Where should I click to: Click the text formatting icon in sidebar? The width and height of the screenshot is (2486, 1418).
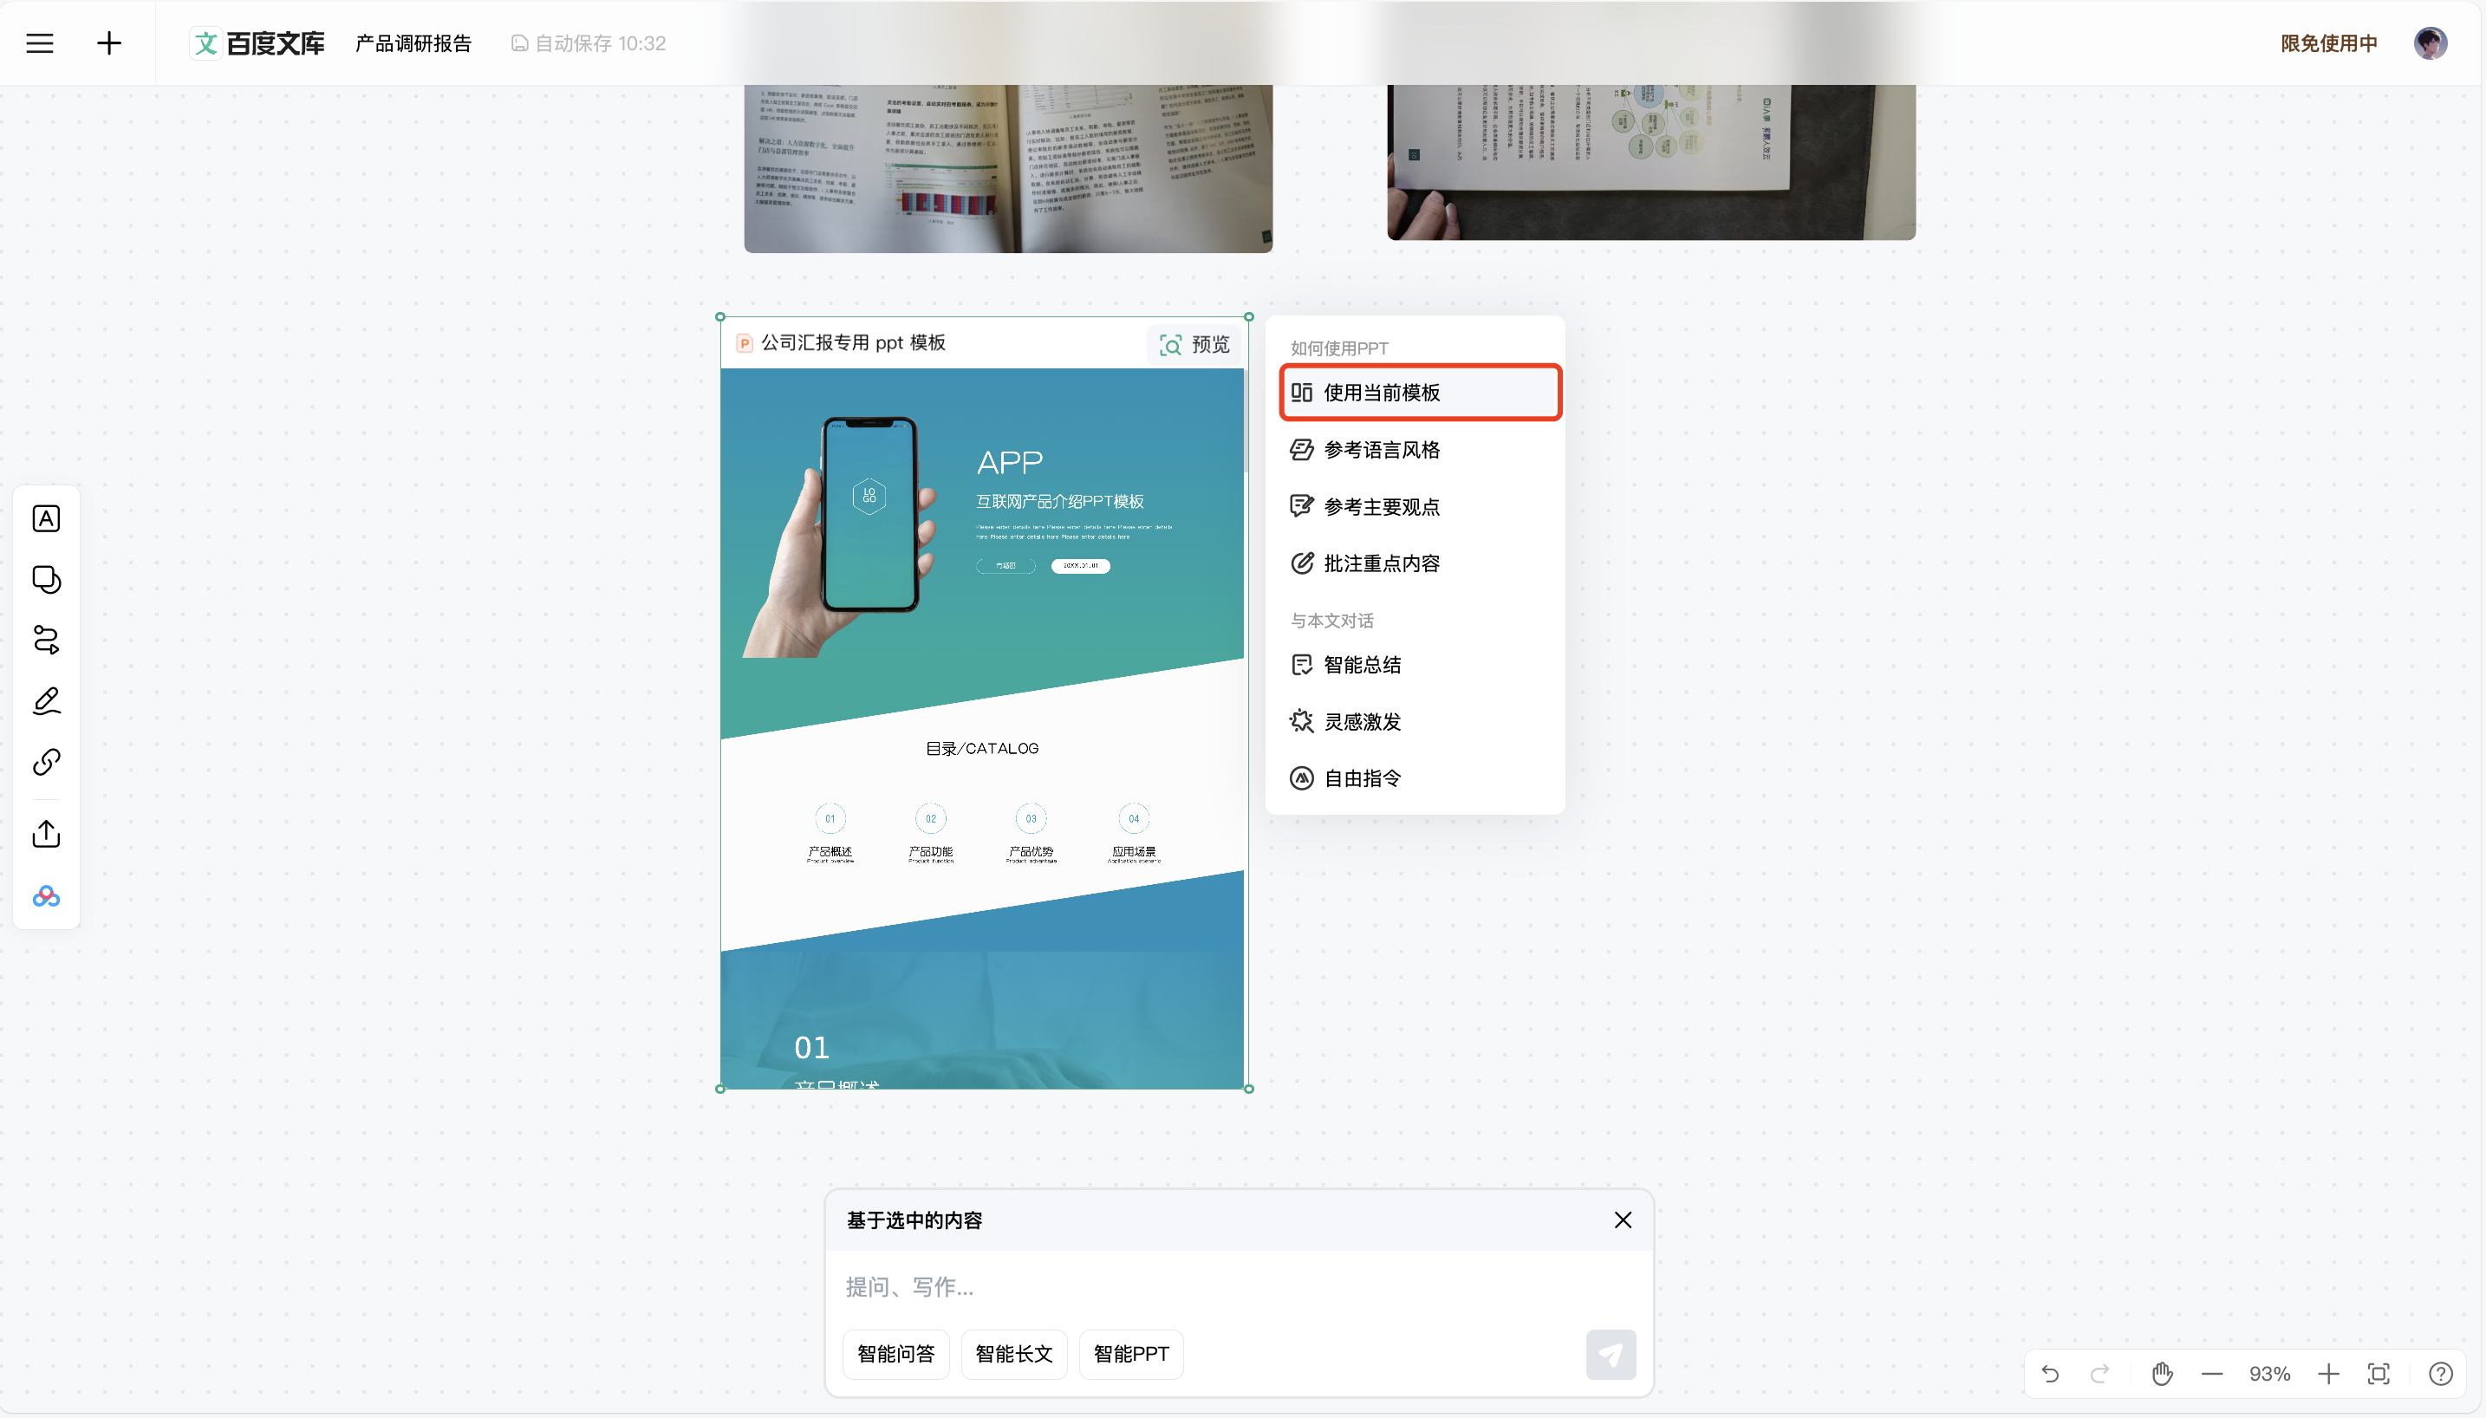tap(46, 518)
